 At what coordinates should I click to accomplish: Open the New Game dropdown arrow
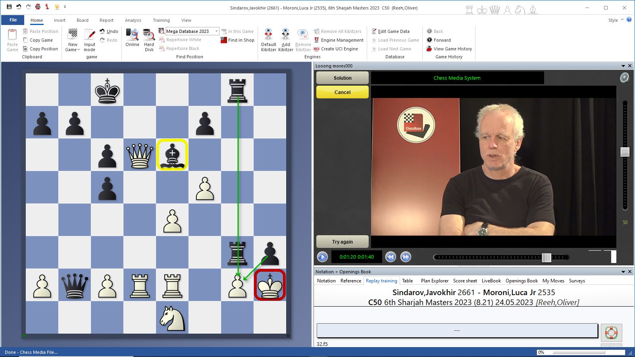pyautogui.click(x=79, y=50)
